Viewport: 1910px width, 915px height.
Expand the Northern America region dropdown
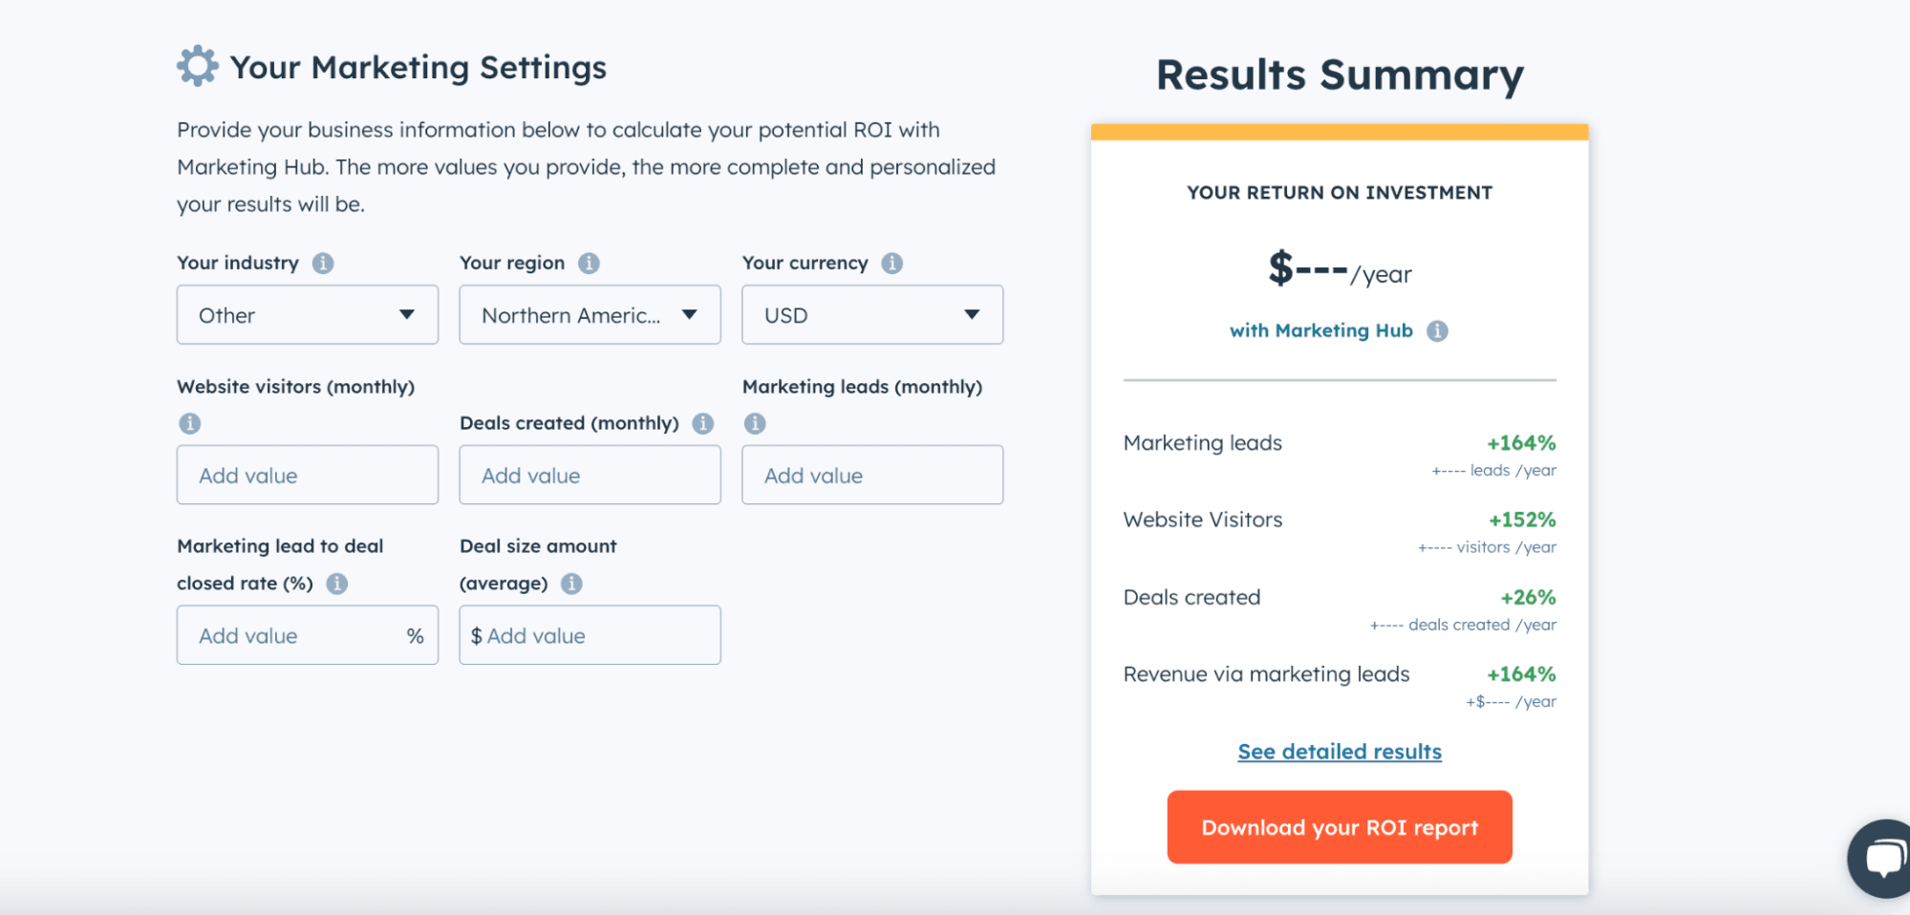pos(589,314)
